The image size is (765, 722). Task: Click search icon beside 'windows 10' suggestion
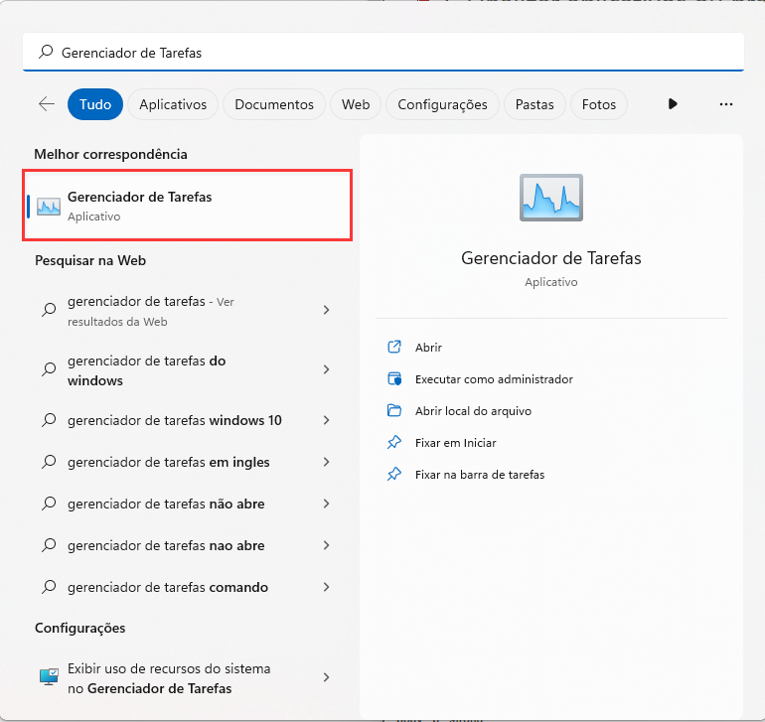coord(49,420)
